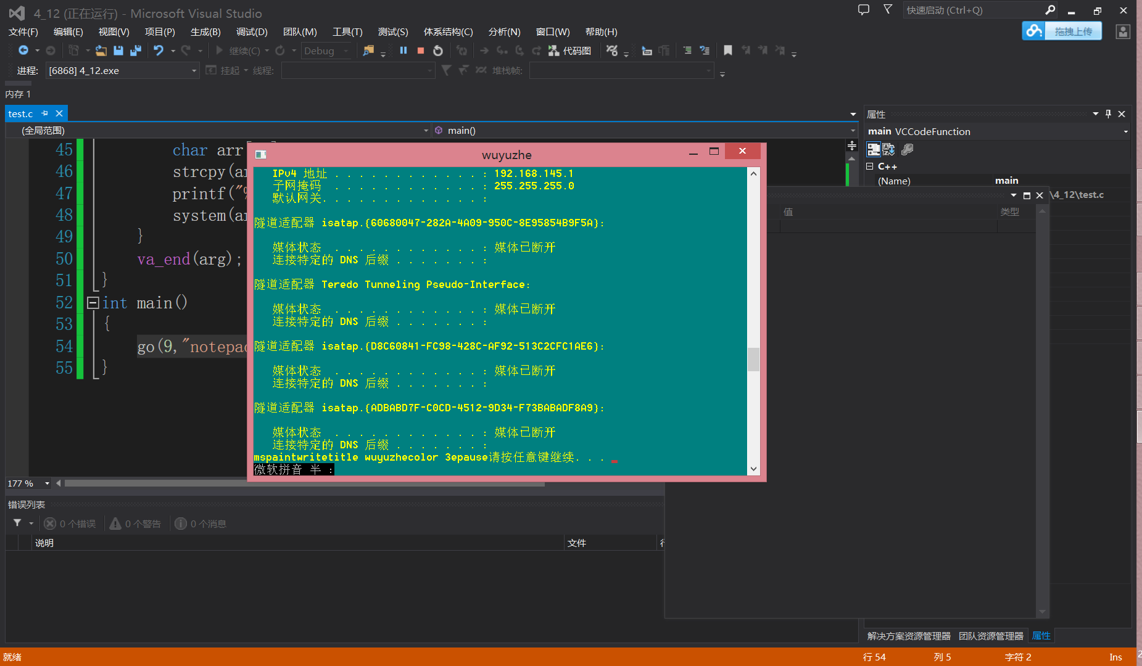Viewport: 1142px width, 666px height.
Task: Open the 线程 thread dropdown
Action: click(358, 71)
